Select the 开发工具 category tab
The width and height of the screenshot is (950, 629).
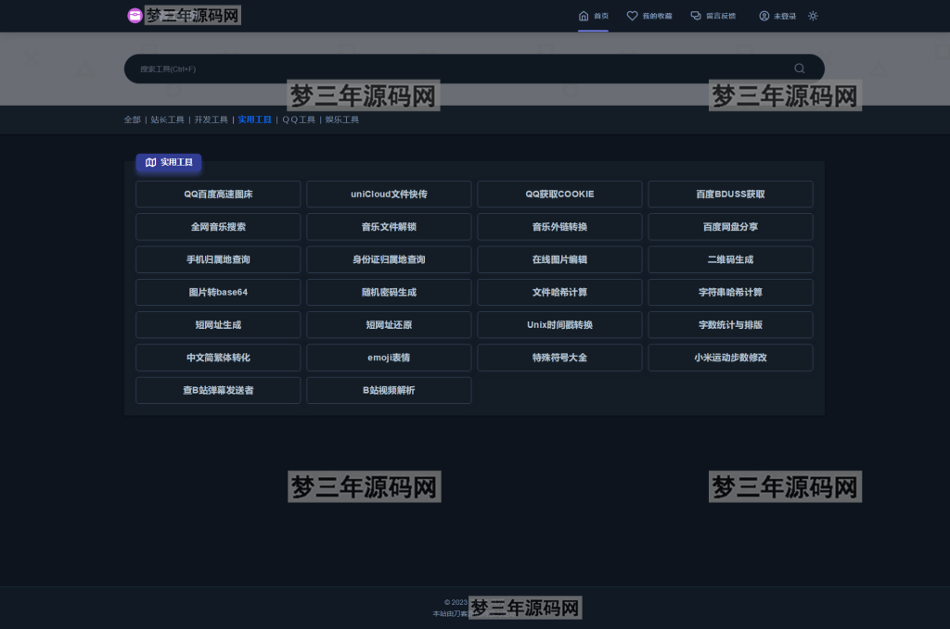point(211,120)
